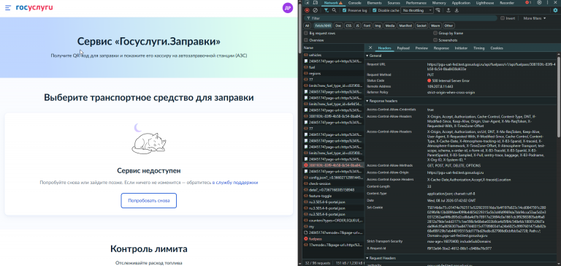The width and height of the screenshot is (561, 266).
Task: Open the Performance tab
Action: [x=416, y=3]
